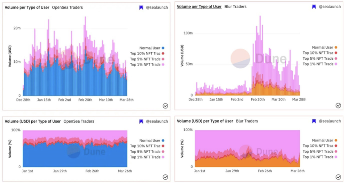Screen dimensions: 345x183
Task: Click the checkmark icon on OpenSea volume chart
Action: pos(166,106)
